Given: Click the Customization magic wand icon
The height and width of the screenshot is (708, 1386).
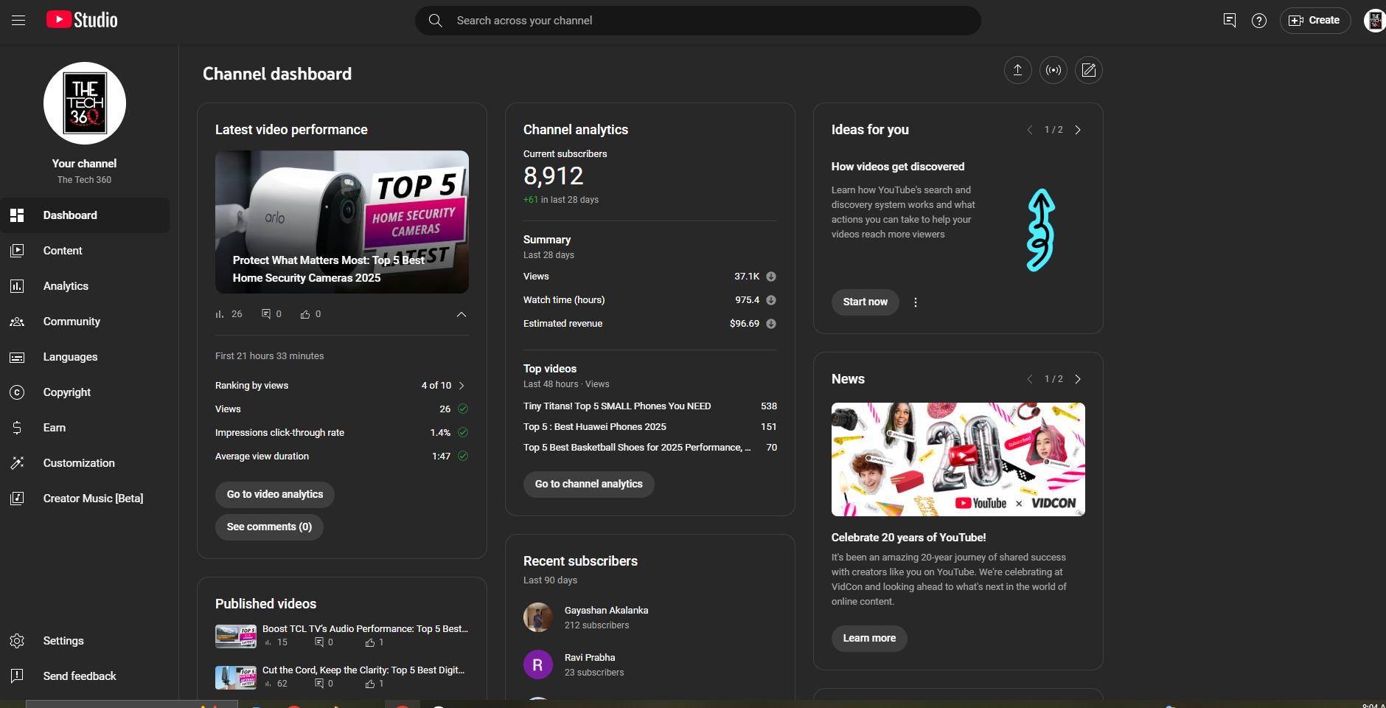Looking at the screenshot, I should [17, 463].
